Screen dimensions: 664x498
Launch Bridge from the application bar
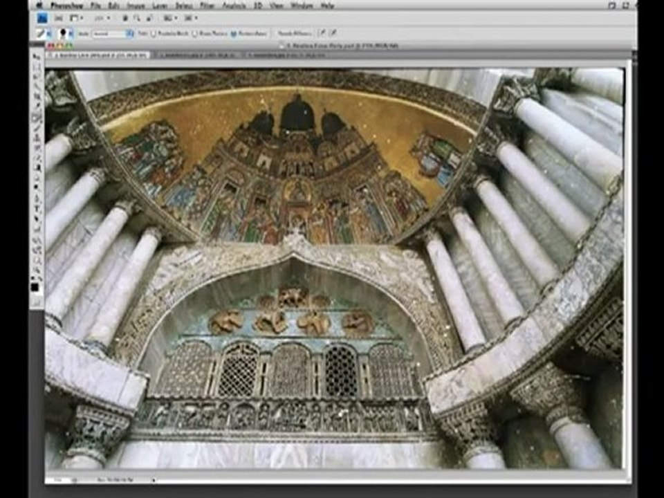point(58,18)
